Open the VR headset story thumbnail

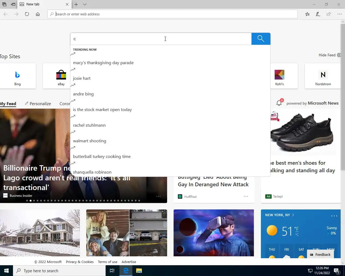tap(214, 233)
